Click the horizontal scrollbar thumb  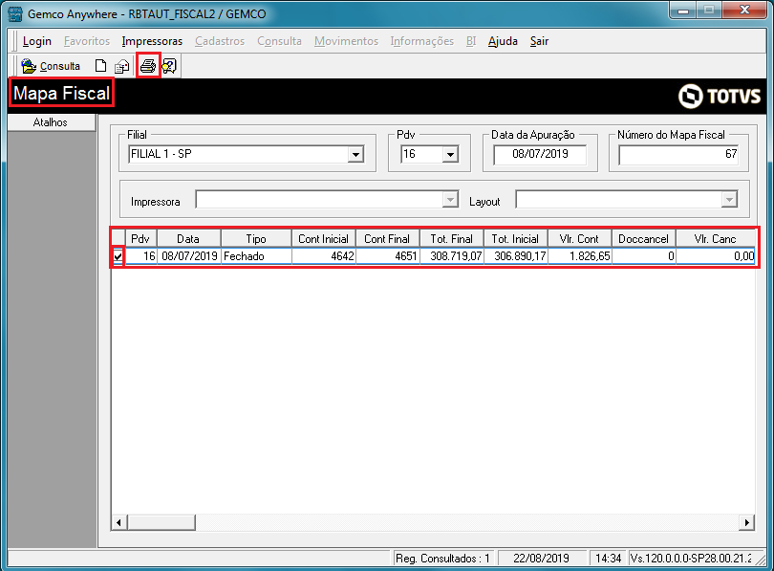click(x=161, y=522)
